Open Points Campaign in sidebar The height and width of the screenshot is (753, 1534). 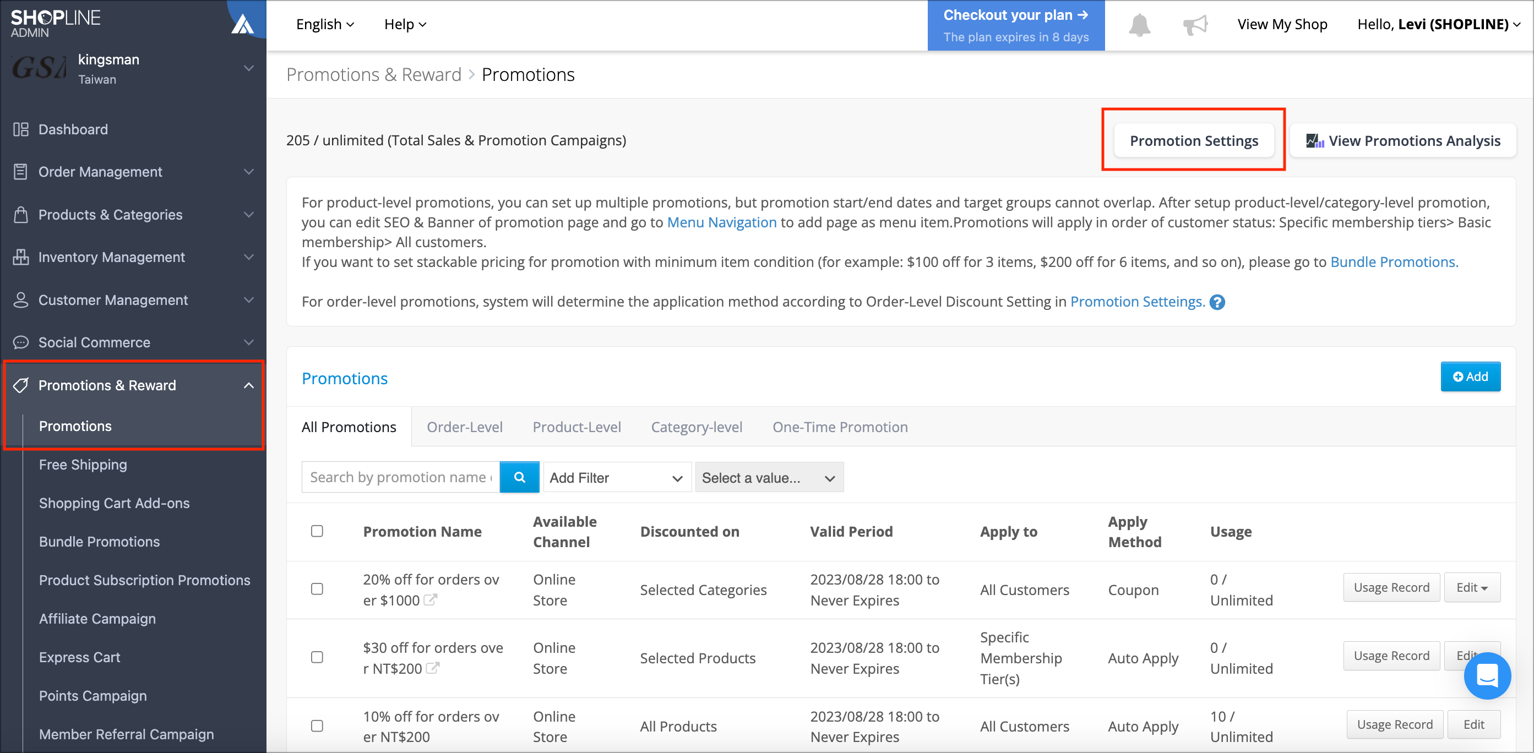pos(93,696)
